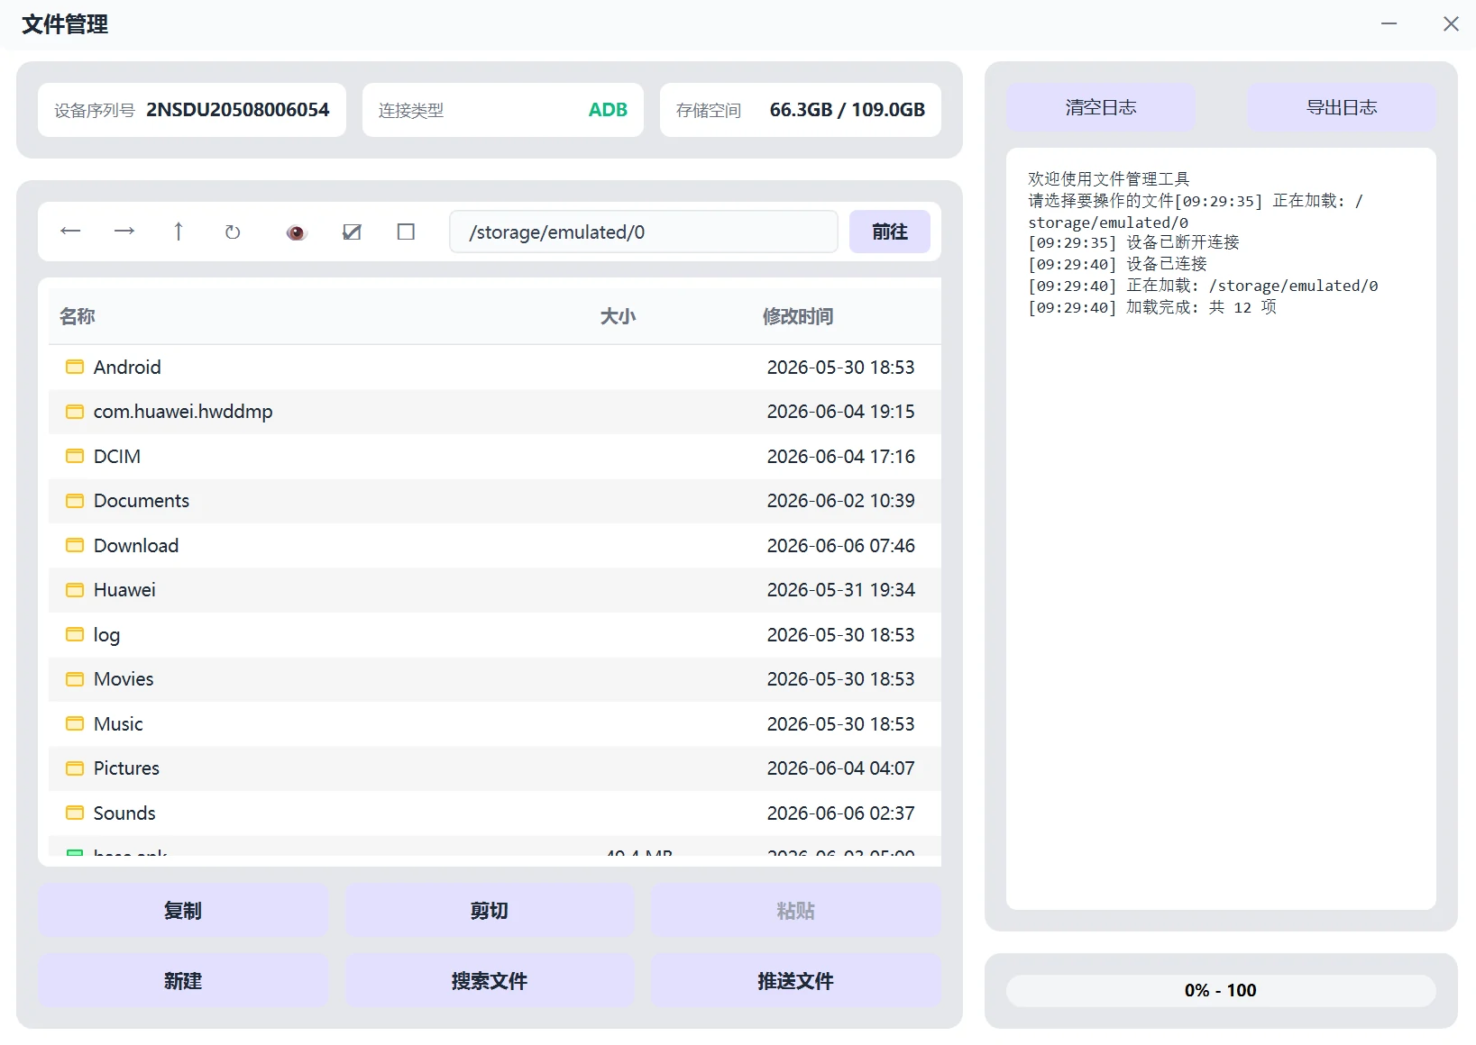Click storage value 66.3GB / 109.0GB

(848, 110)
